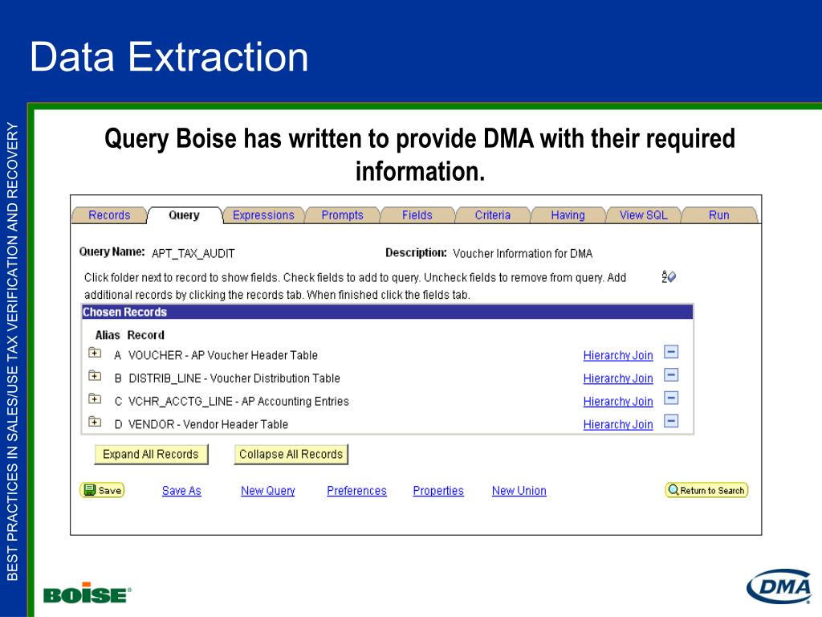Remove the DISTRIB_LINE record with minus icon
This screenshot has height=617, width=822.
coord(671,375)
